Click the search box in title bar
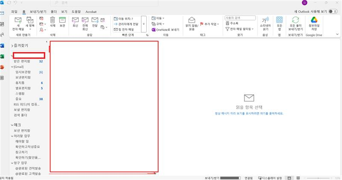Viewport: 342px width, 180px height. (x=104, y=3)
